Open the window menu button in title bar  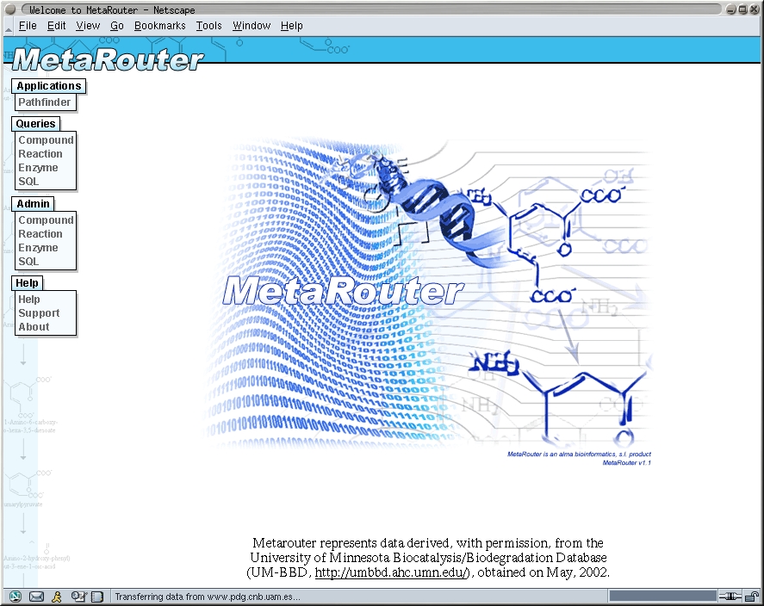click(10, 9)
